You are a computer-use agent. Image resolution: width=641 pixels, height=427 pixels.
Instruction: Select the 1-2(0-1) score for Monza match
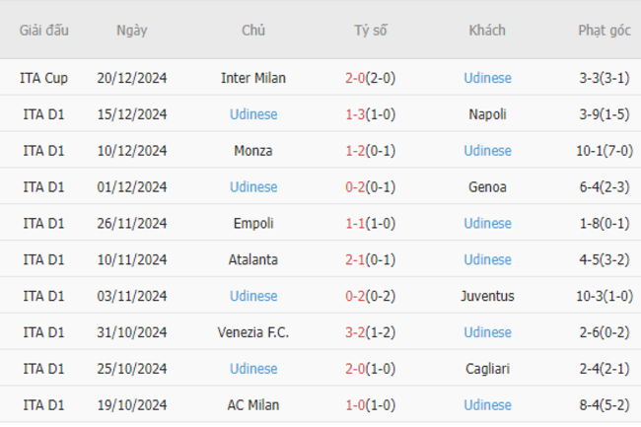(371, 150)
